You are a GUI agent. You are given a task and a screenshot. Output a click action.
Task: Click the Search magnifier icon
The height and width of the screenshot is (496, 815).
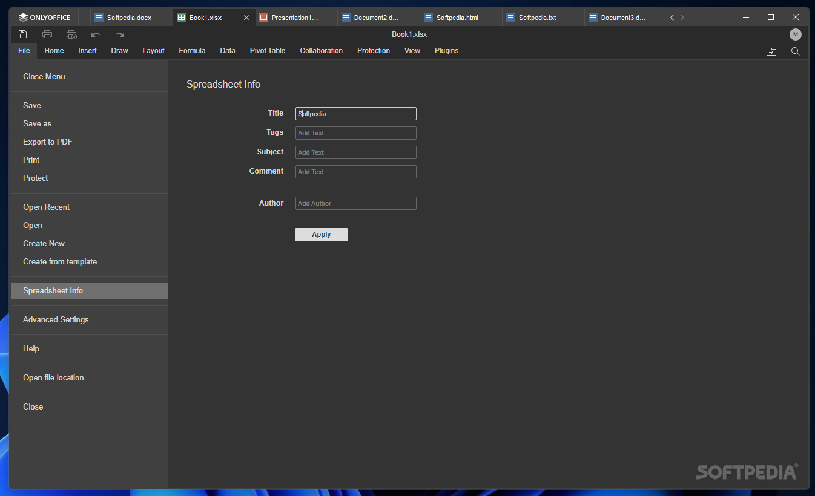point(796,51)
